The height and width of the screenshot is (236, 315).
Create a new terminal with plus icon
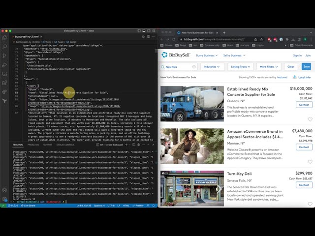pyautogui.click(x=126, y=145)
